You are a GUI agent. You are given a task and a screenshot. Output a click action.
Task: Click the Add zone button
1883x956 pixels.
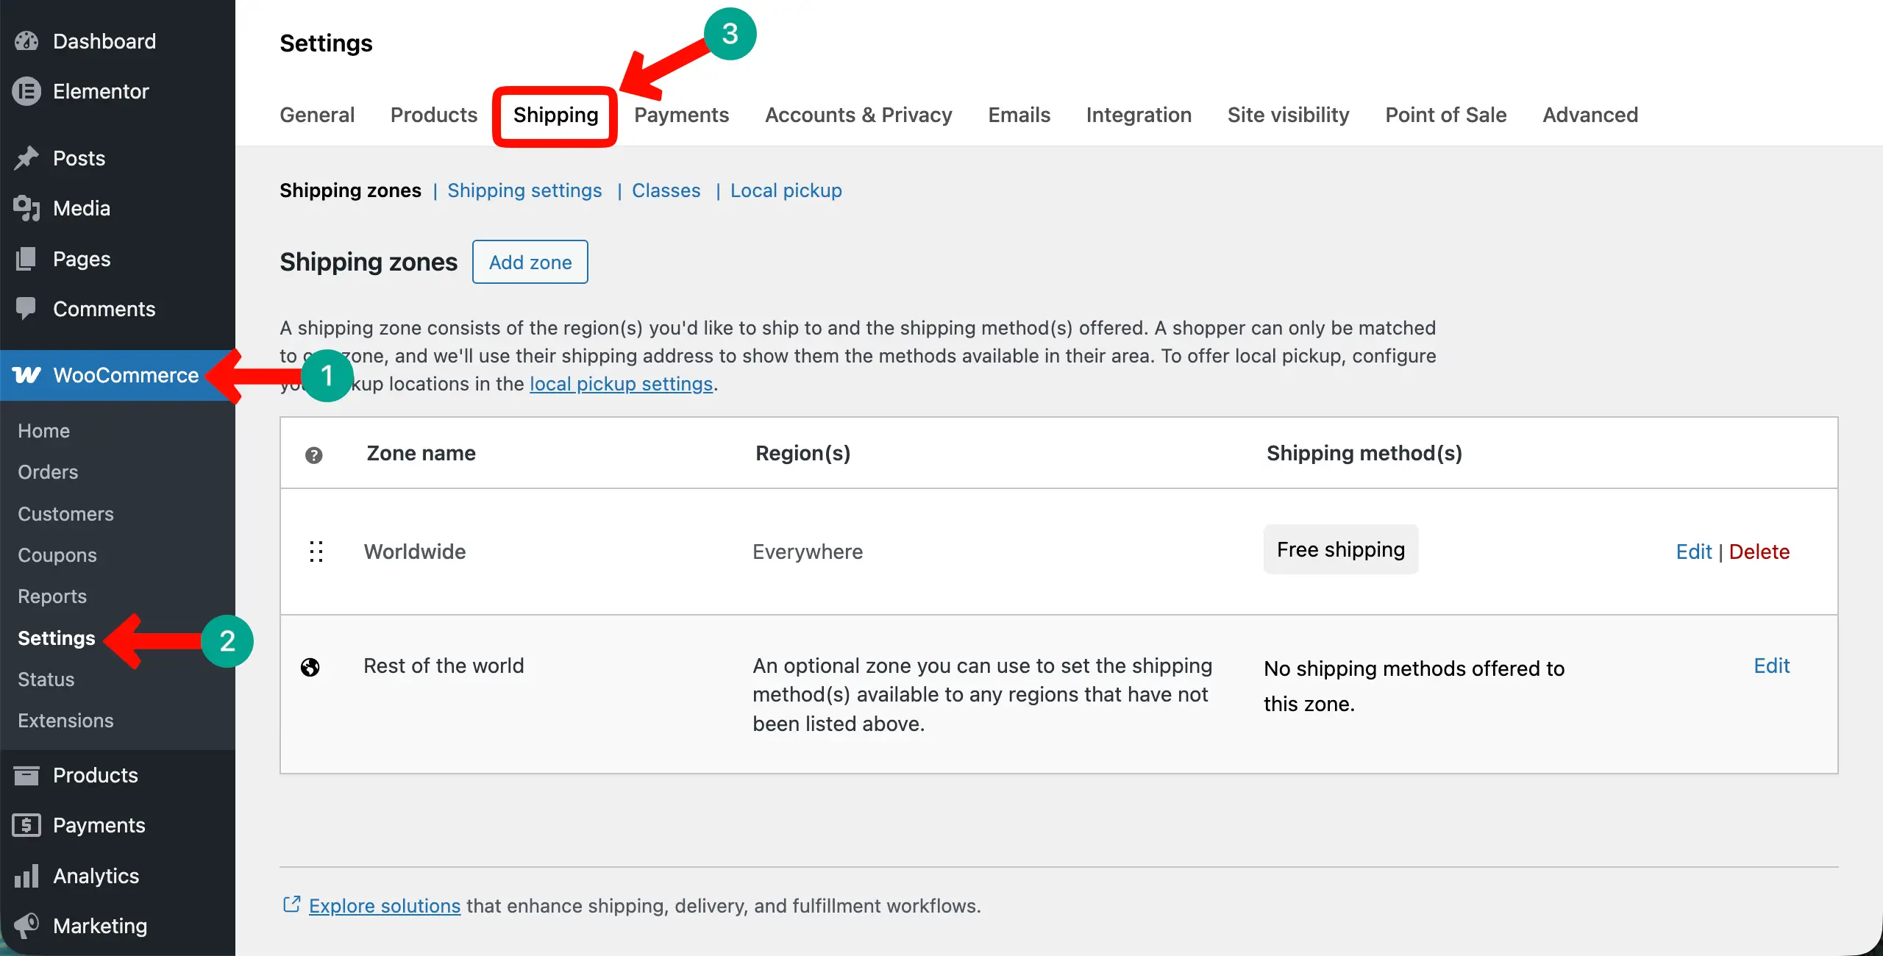point(530,262)
